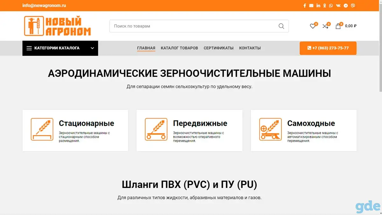This screenshot has height=215, width=382.
Task: Call the +7 (863) 273-75-77 button
Action: click(x=328, y=48)
